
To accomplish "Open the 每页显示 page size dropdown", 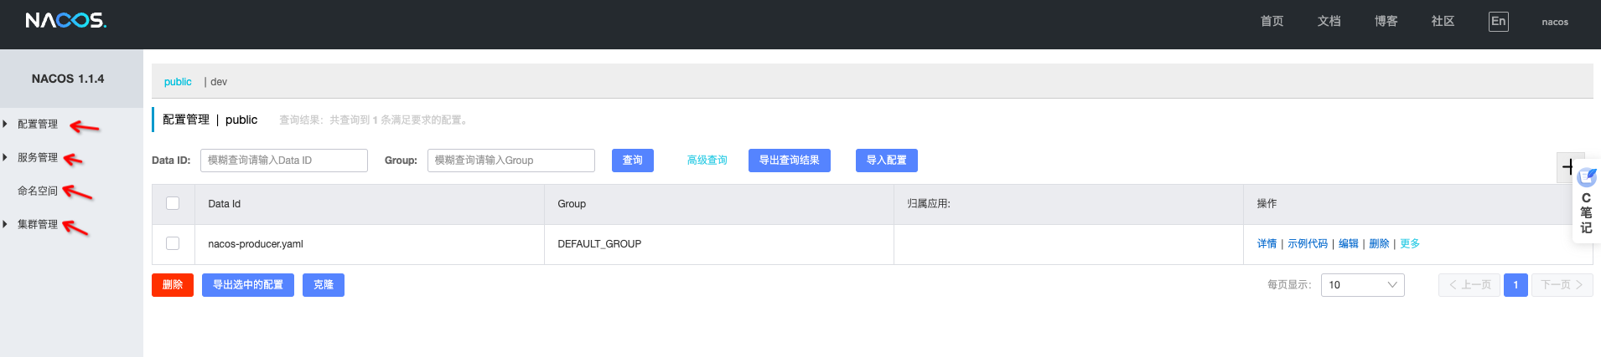I will point(1362,285).
